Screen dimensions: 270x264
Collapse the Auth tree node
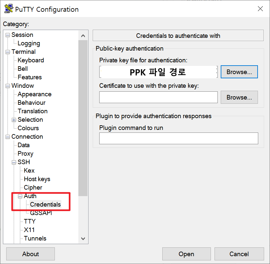[x=20, y=196]
